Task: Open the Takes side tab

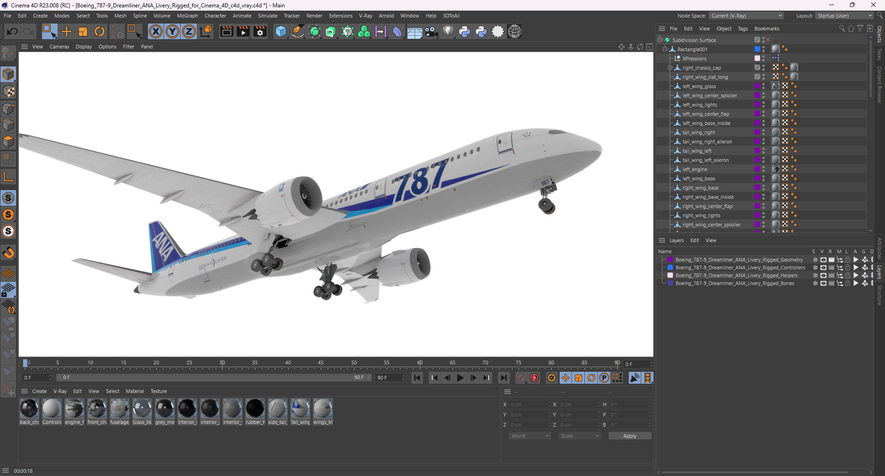Action: [879, 54]
